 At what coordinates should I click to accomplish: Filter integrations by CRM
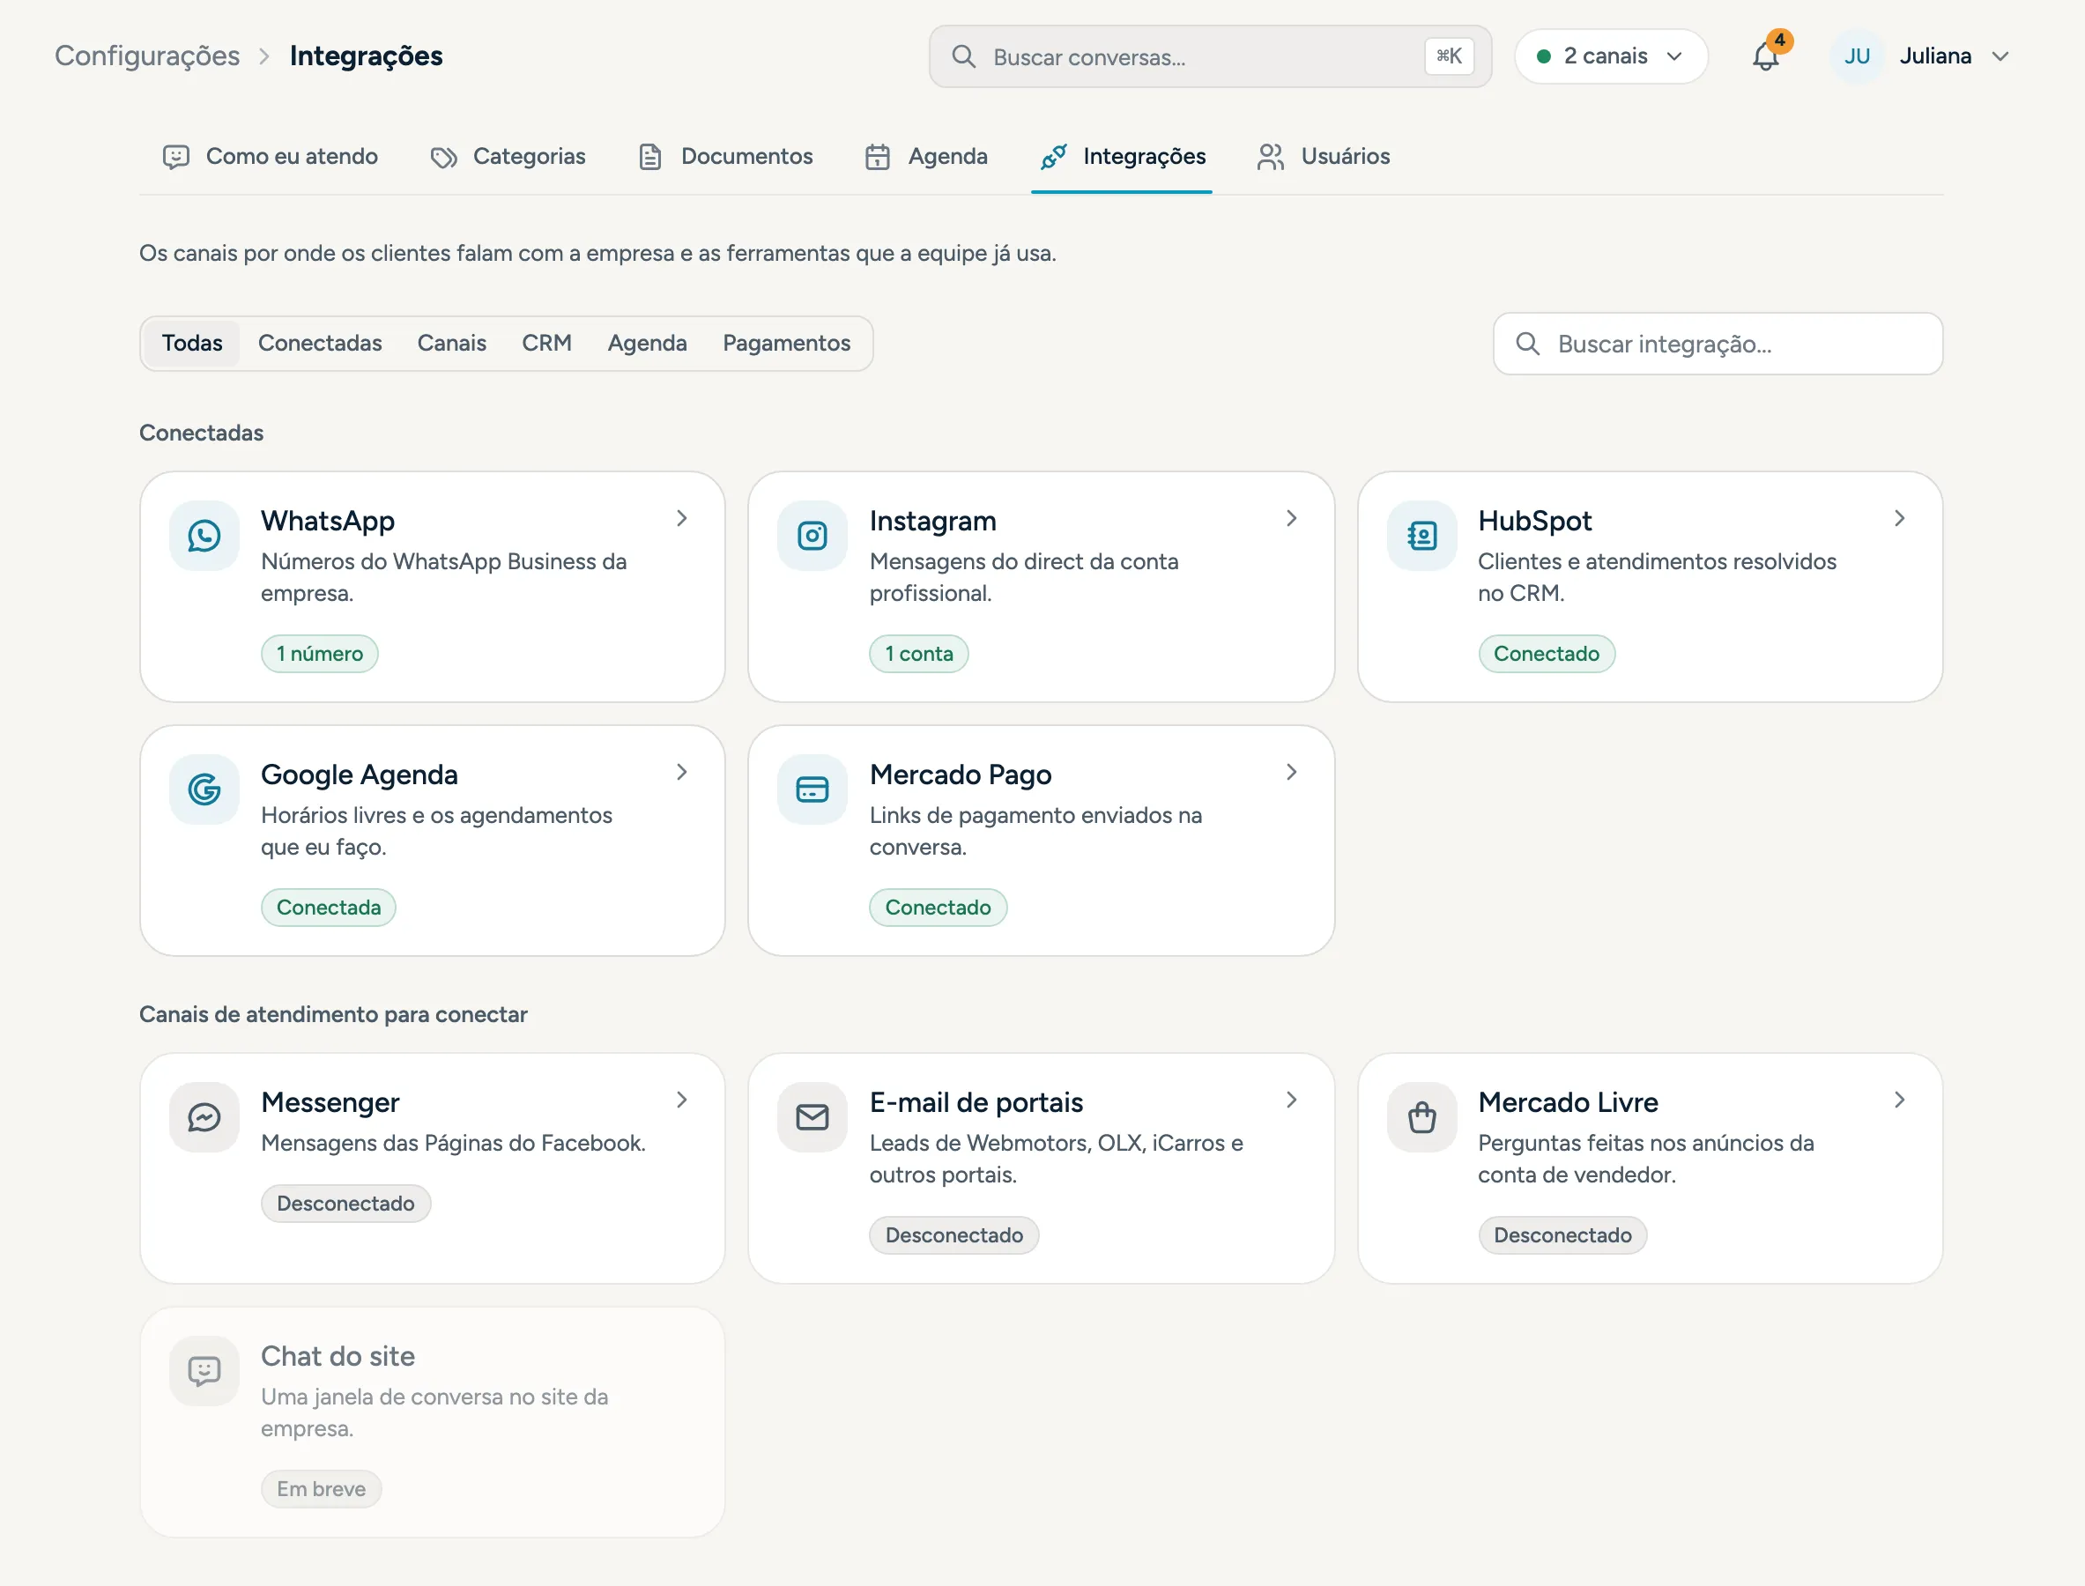click(546, 343)
